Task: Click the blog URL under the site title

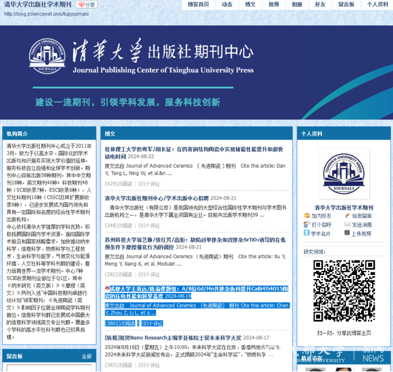Action: pyautogui.click(x=47, y=14)
